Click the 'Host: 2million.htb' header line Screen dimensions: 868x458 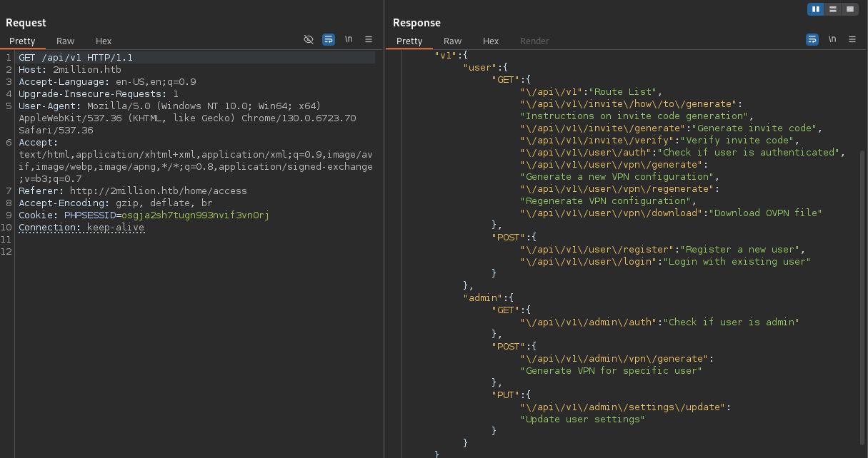coord(70,70)
